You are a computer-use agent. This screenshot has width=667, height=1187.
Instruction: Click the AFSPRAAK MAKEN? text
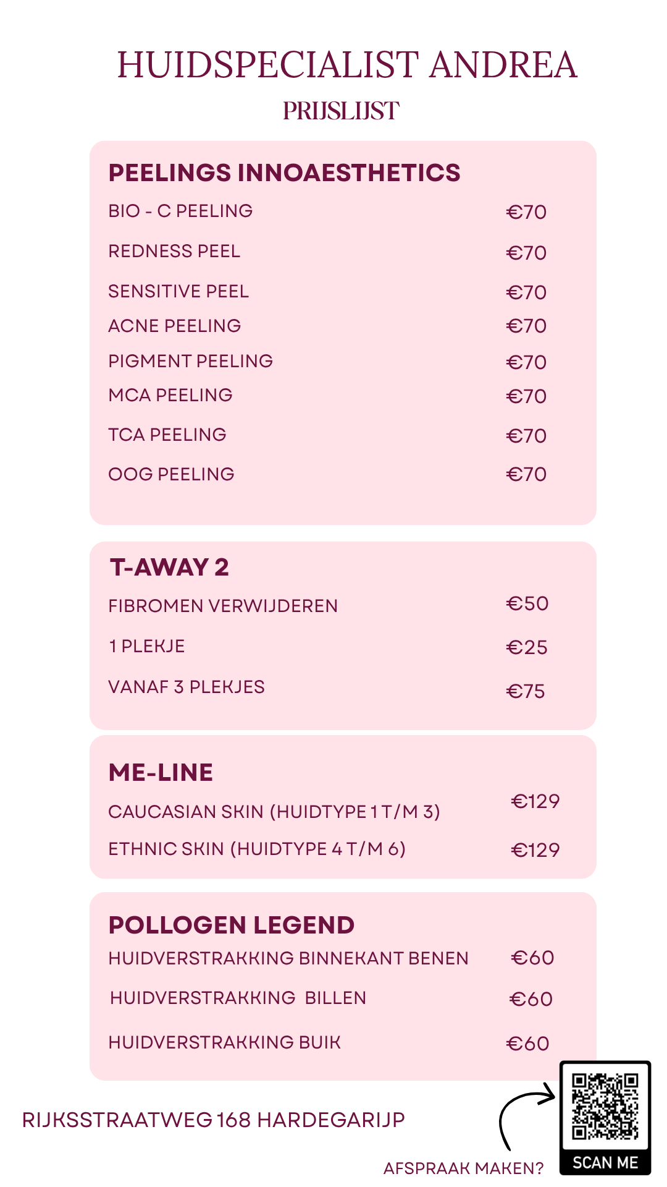click(x=463, y=1168)
